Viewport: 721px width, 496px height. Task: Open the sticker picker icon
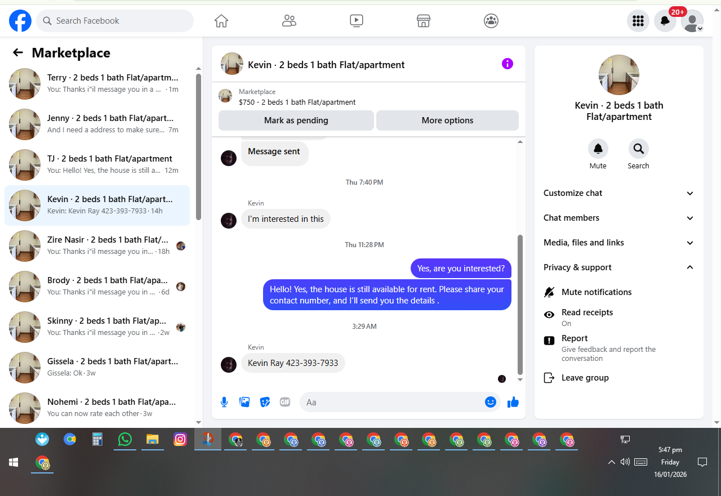[265, 402]
